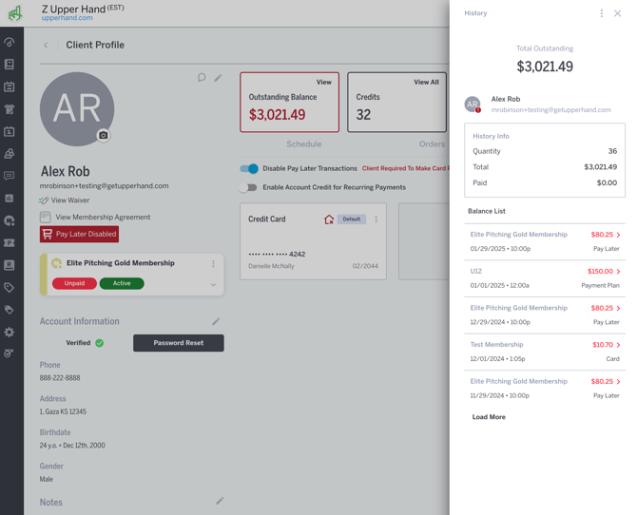Expand Elite Pitching Gold Membership card chevron

tap(213, 284)
